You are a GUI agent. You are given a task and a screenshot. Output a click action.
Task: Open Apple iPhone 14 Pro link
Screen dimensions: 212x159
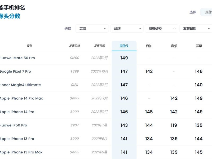(x=17, y=112)
